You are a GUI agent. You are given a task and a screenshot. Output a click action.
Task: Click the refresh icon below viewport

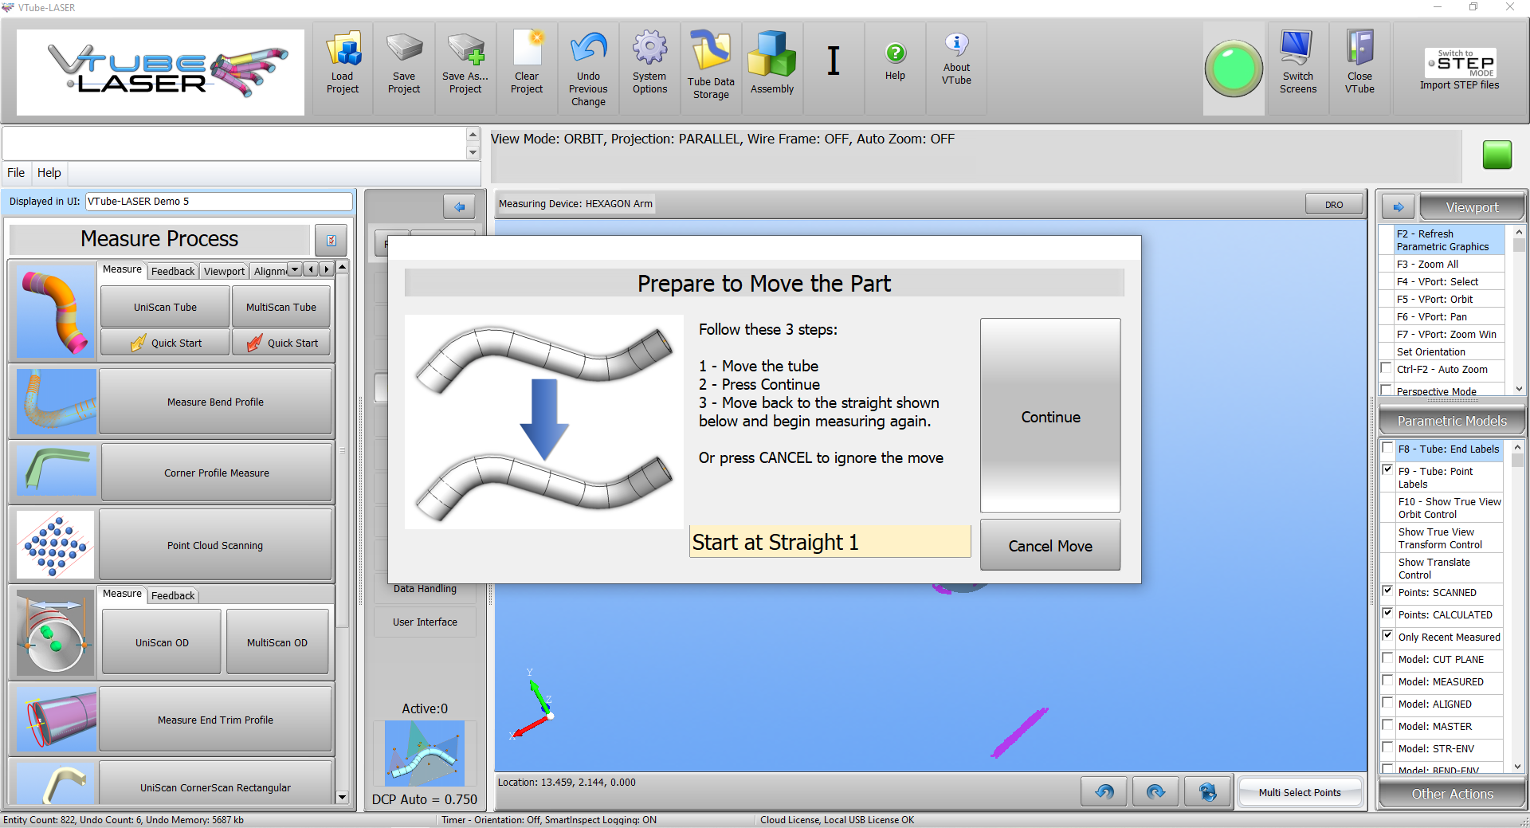(1207, 791)
